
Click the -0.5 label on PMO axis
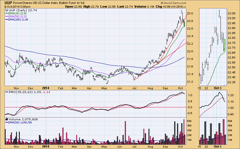[190, 113]
